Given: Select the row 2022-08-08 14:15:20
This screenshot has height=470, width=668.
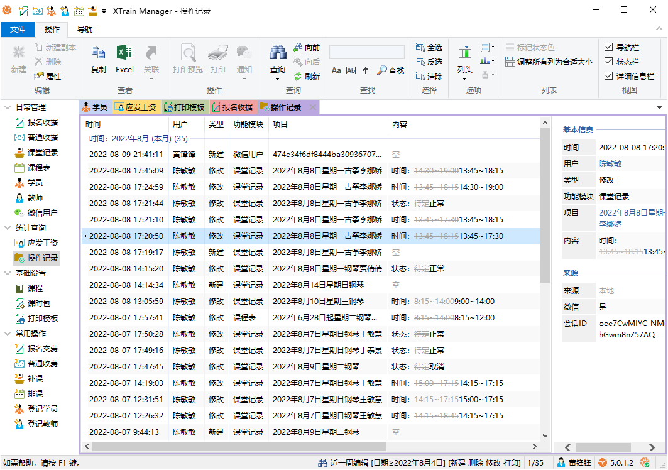Looking at the screenshot, I should tap(310, 269).
